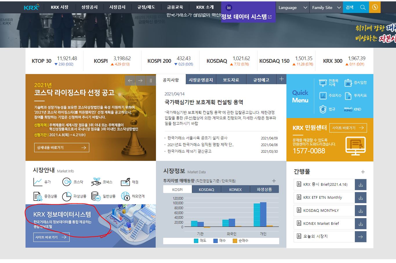This screenshot has width=396, height=263.
Task: Download KRX 증시 Brief(2021.4.16)
Action: tap(361, 185)
